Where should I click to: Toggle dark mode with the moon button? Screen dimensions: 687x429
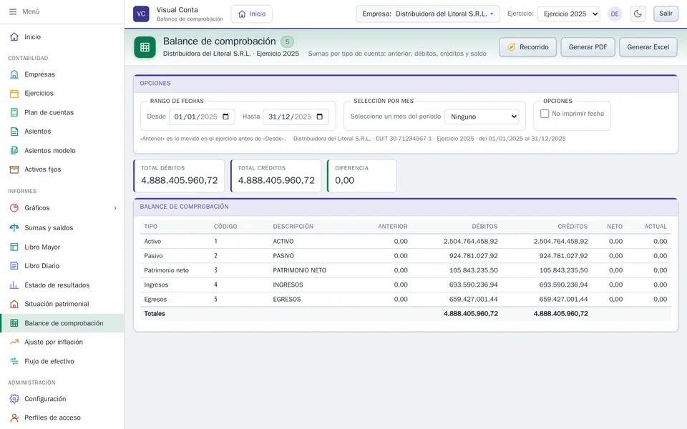[x=638, y=14]
